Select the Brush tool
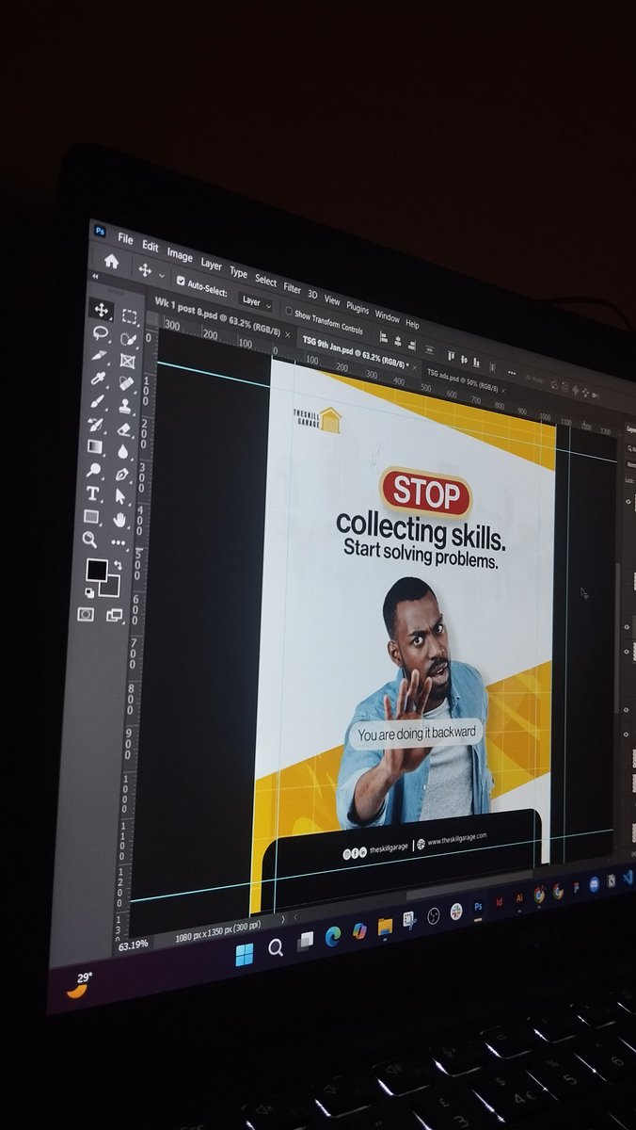 pyautogui.click(x=97, y=401)
